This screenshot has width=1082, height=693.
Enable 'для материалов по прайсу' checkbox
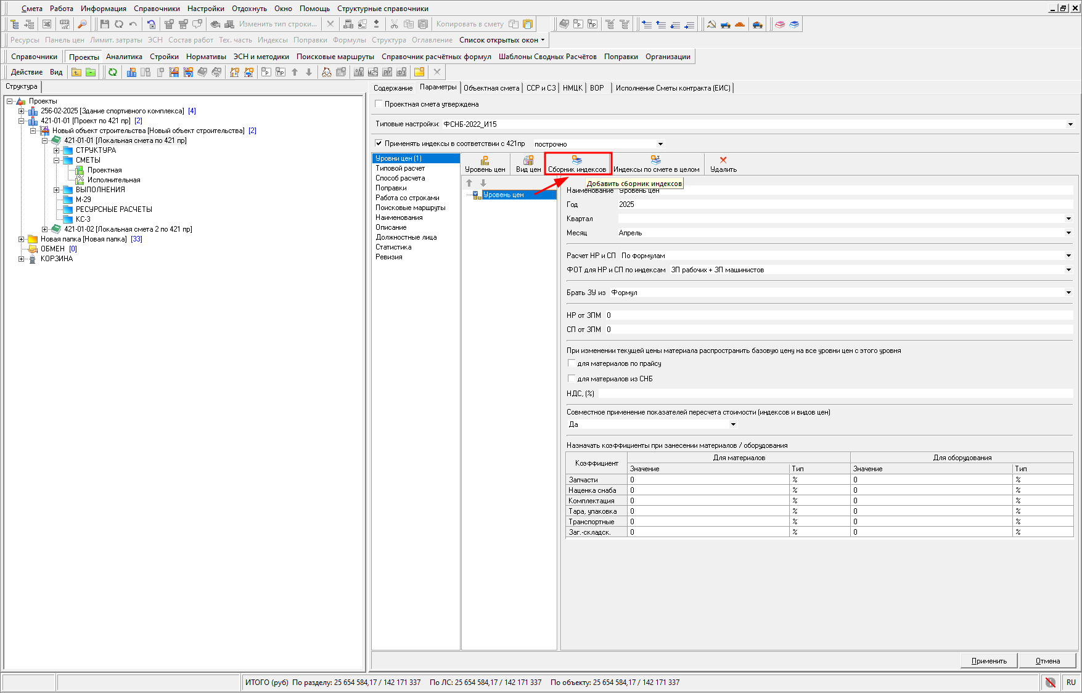click(572, 363)
